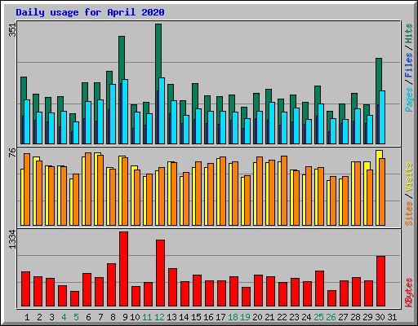
Task: Click the 'Files' legend label
Action: 408,65
